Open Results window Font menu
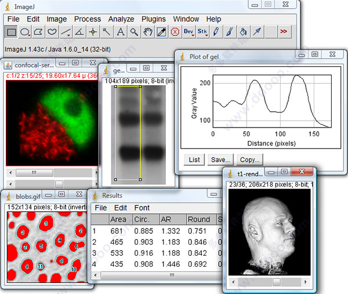The width and height of the screenshot is (348, 294). tap(142, 208)
